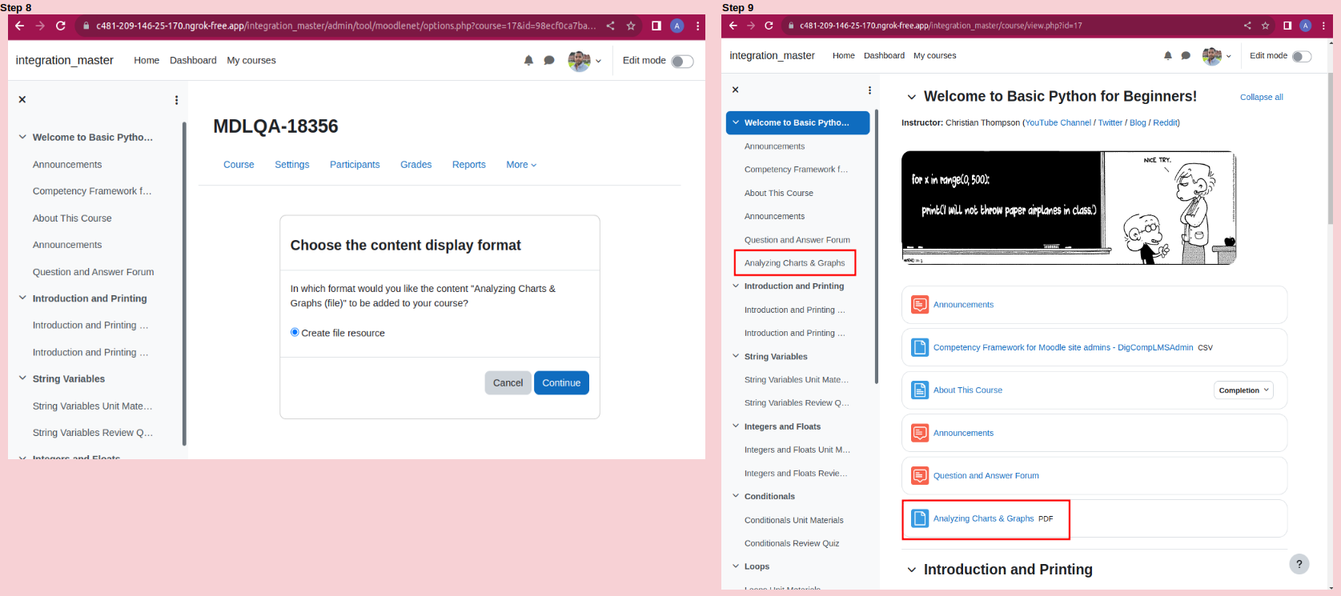Image resolution: width=1341 pixels, height=596 pixels.
Task: Toggle Edit mode switch in Step 8
Action: point(682,62)
